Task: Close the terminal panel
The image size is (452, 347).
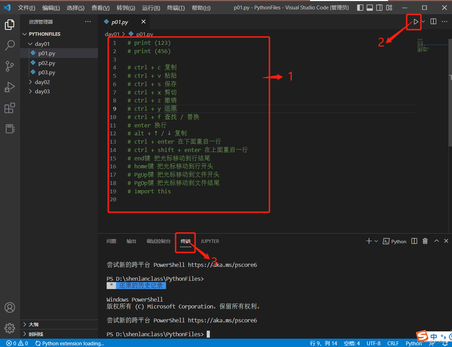Action: pyautogui.click(x=446, y=241)
